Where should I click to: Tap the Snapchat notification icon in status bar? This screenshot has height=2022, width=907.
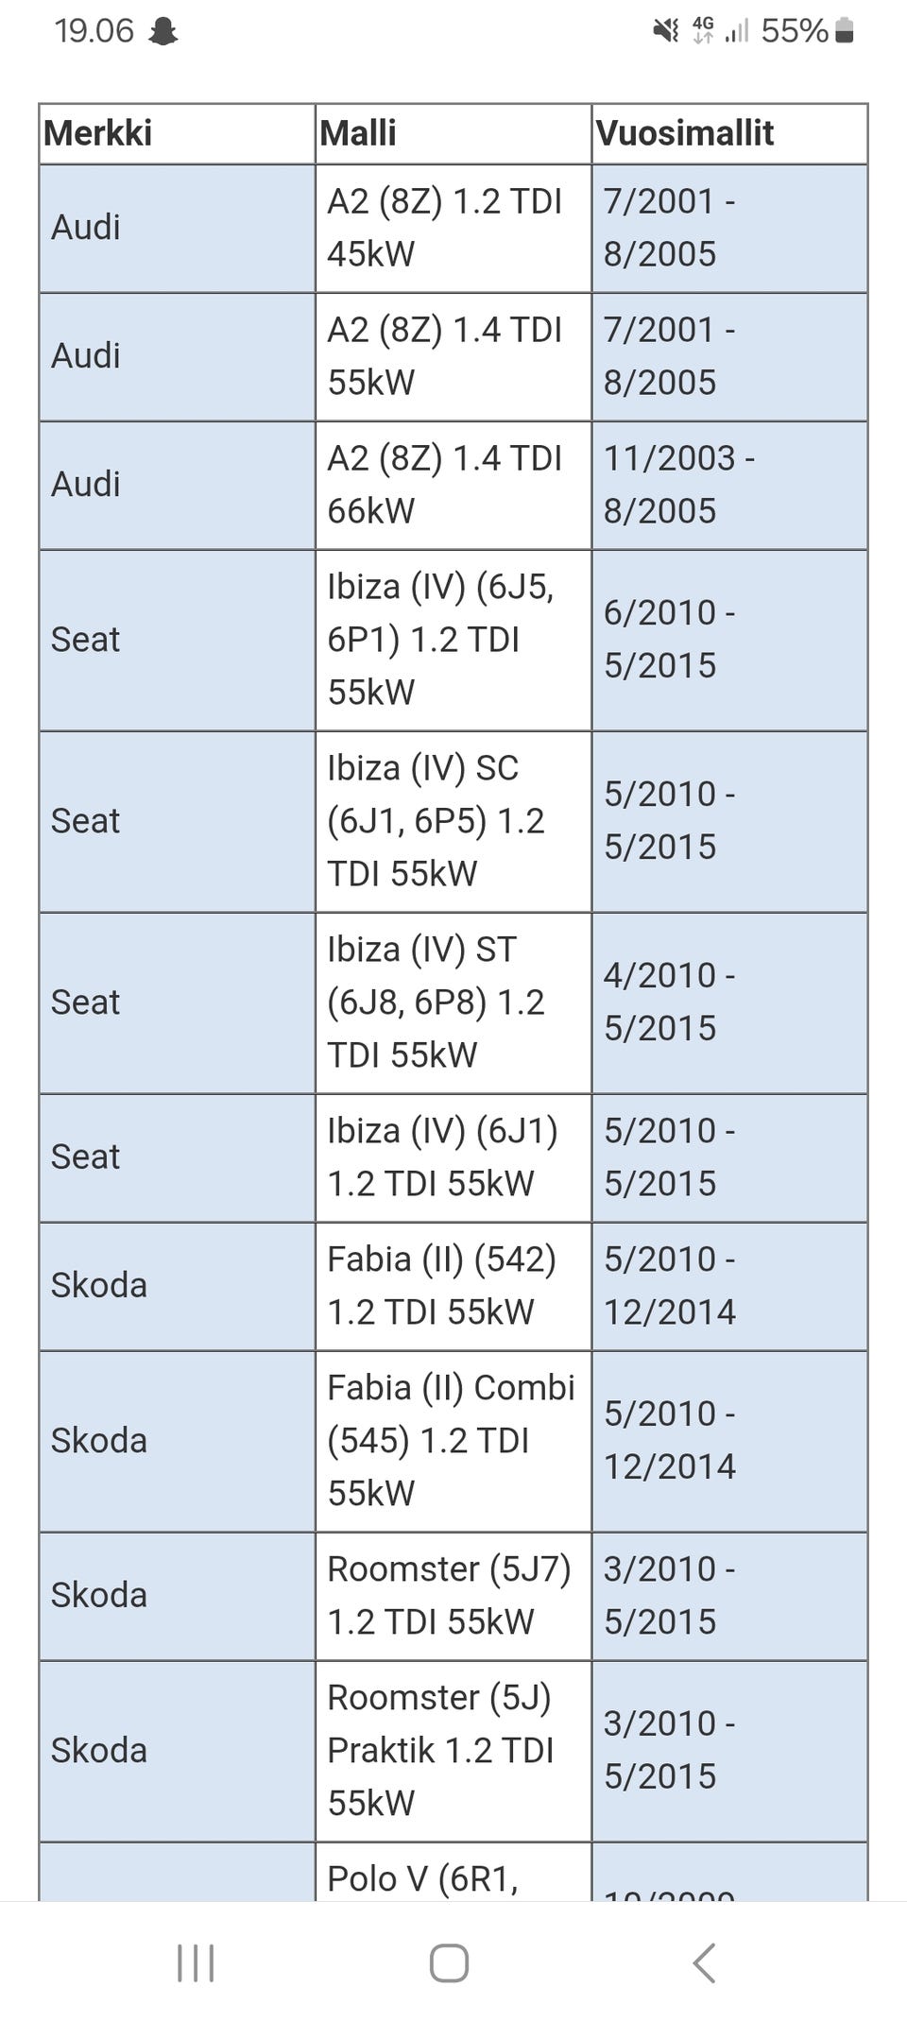[164, 31]
